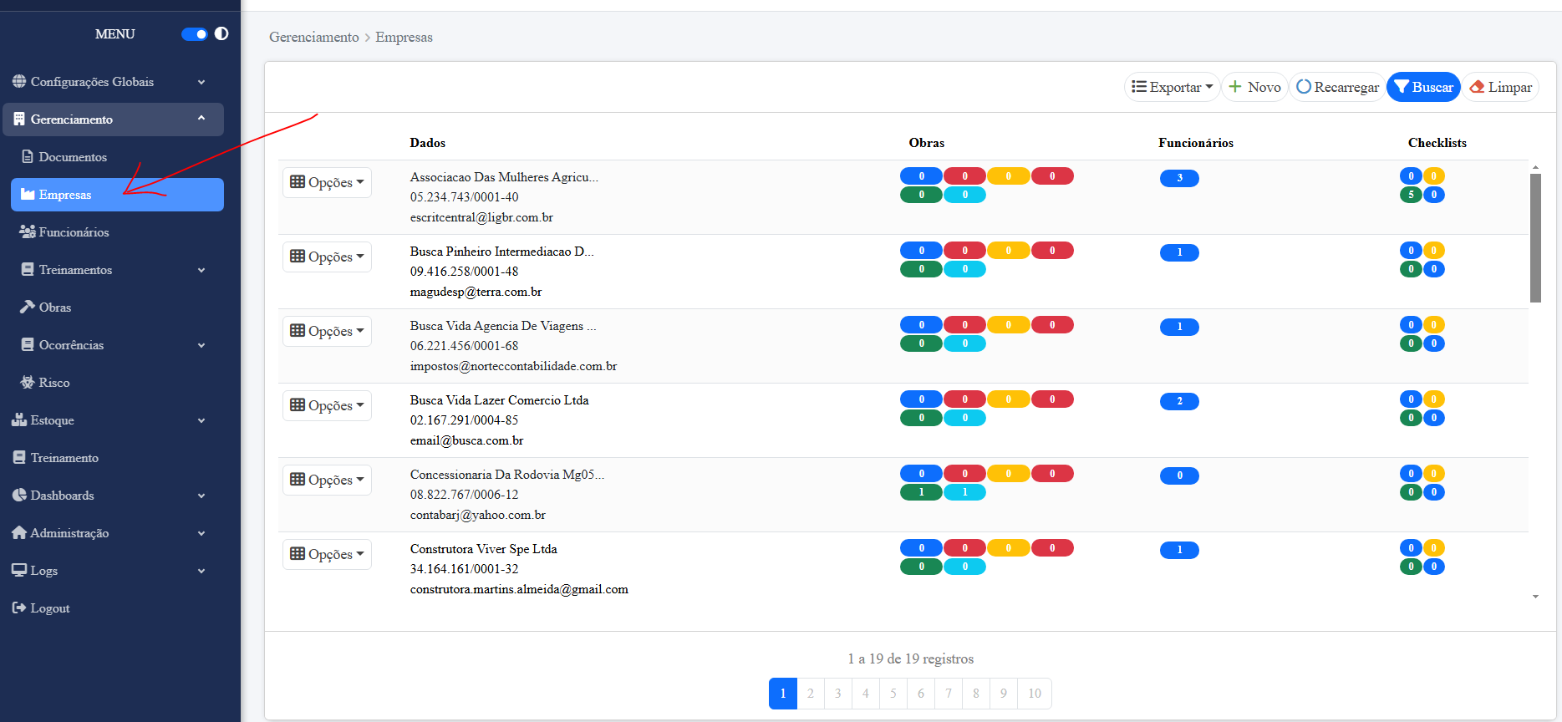Click the red Obras badge for Associacao
The height and width of the screenshot is (722, 1562).
[964, 176]
